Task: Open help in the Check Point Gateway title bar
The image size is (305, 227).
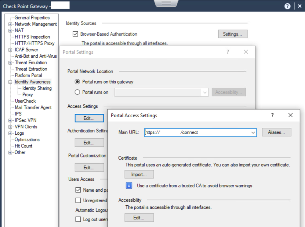Action: coord(287,6)
